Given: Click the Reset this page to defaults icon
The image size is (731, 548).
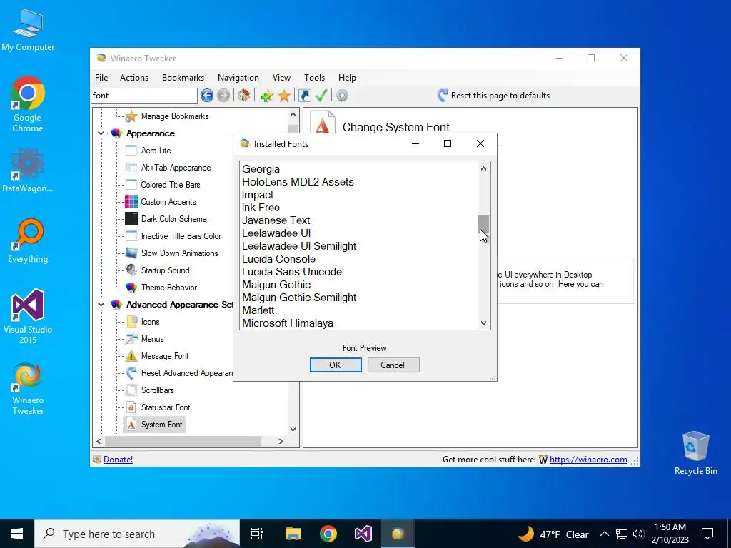Looking at the screenshot, I should click(443, 96).
